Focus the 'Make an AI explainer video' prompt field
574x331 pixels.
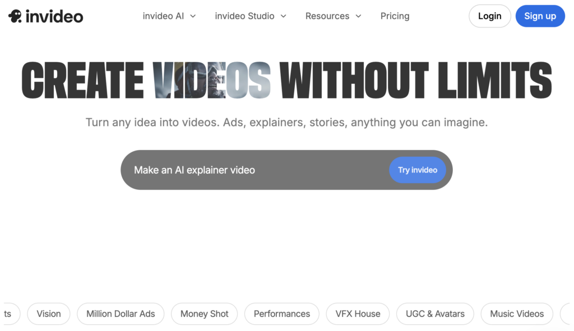click(252, 170)
